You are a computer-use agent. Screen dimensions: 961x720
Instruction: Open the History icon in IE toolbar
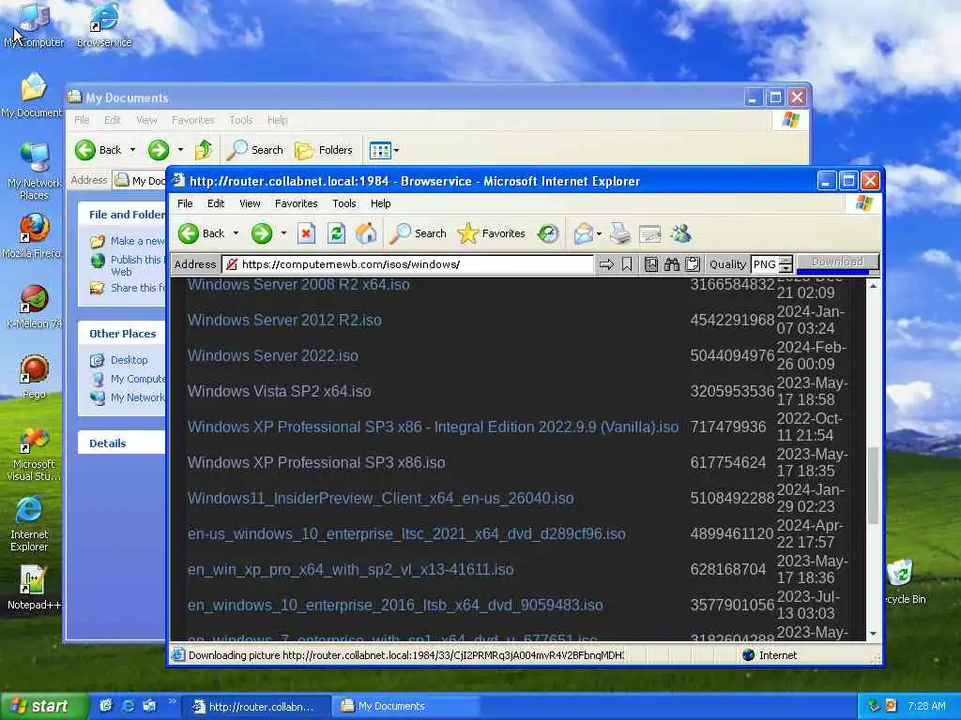pos(548,233)
